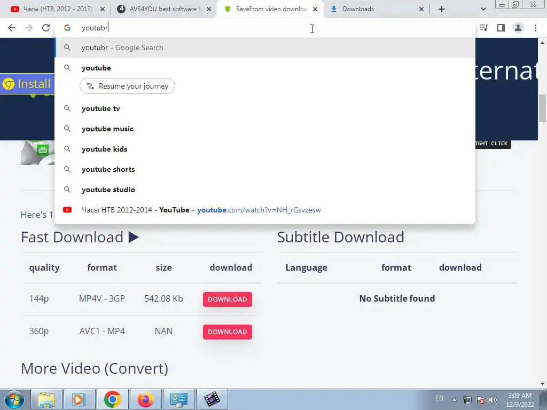Viewport: 547px width, 410px height.
Task: Open the Chrome three-dot menu
Action: coord(535,28)
